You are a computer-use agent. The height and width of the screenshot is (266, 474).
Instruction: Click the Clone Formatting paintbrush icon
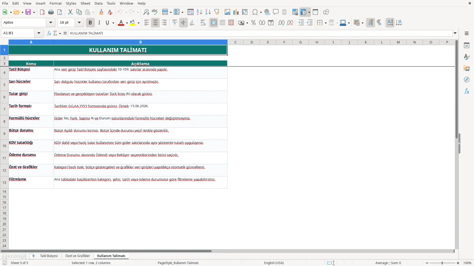[x=101, y=12]
